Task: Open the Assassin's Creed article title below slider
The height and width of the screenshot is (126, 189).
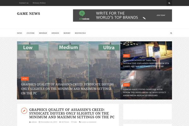Action: tap(72, 113)
